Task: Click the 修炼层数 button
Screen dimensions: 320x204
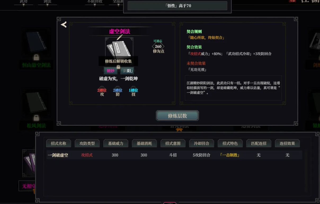Action: [177, 116]
